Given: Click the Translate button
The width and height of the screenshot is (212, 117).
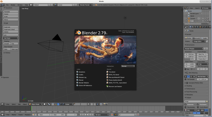Looking at the screenshot, I should point(11,12).
